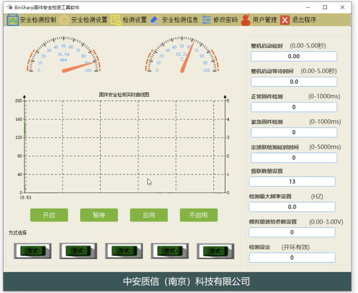The width and height of the screenshot is (358, 293).
Task: Click the red X 退出程序 icon
Action: click(284, 19)
